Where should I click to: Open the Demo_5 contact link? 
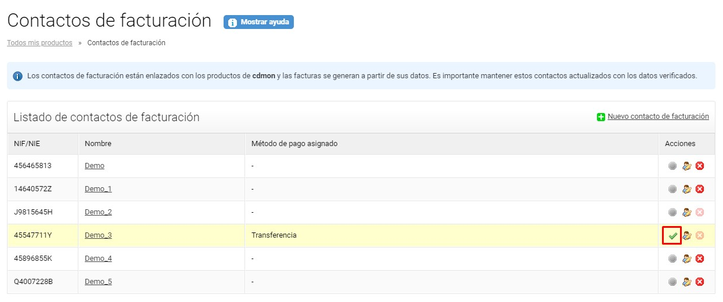pyautogui.click(x=98, y=282)
